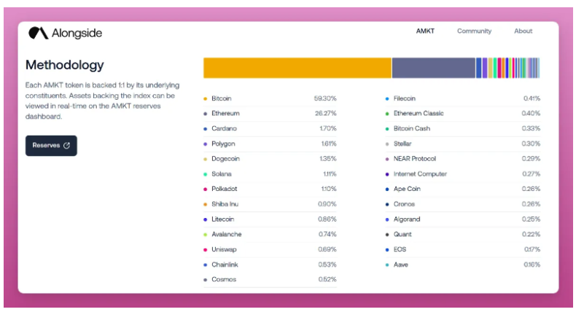Screen dimensions: 576x312
Task: Open the About navigation tab
Action: 523,31
